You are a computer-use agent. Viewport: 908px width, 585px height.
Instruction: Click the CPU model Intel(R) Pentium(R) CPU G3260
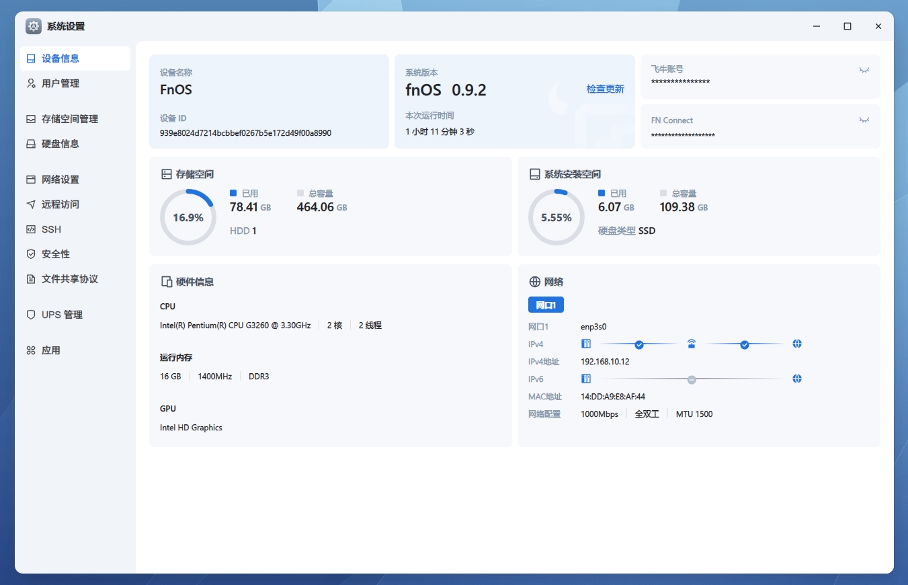point(235,325)
